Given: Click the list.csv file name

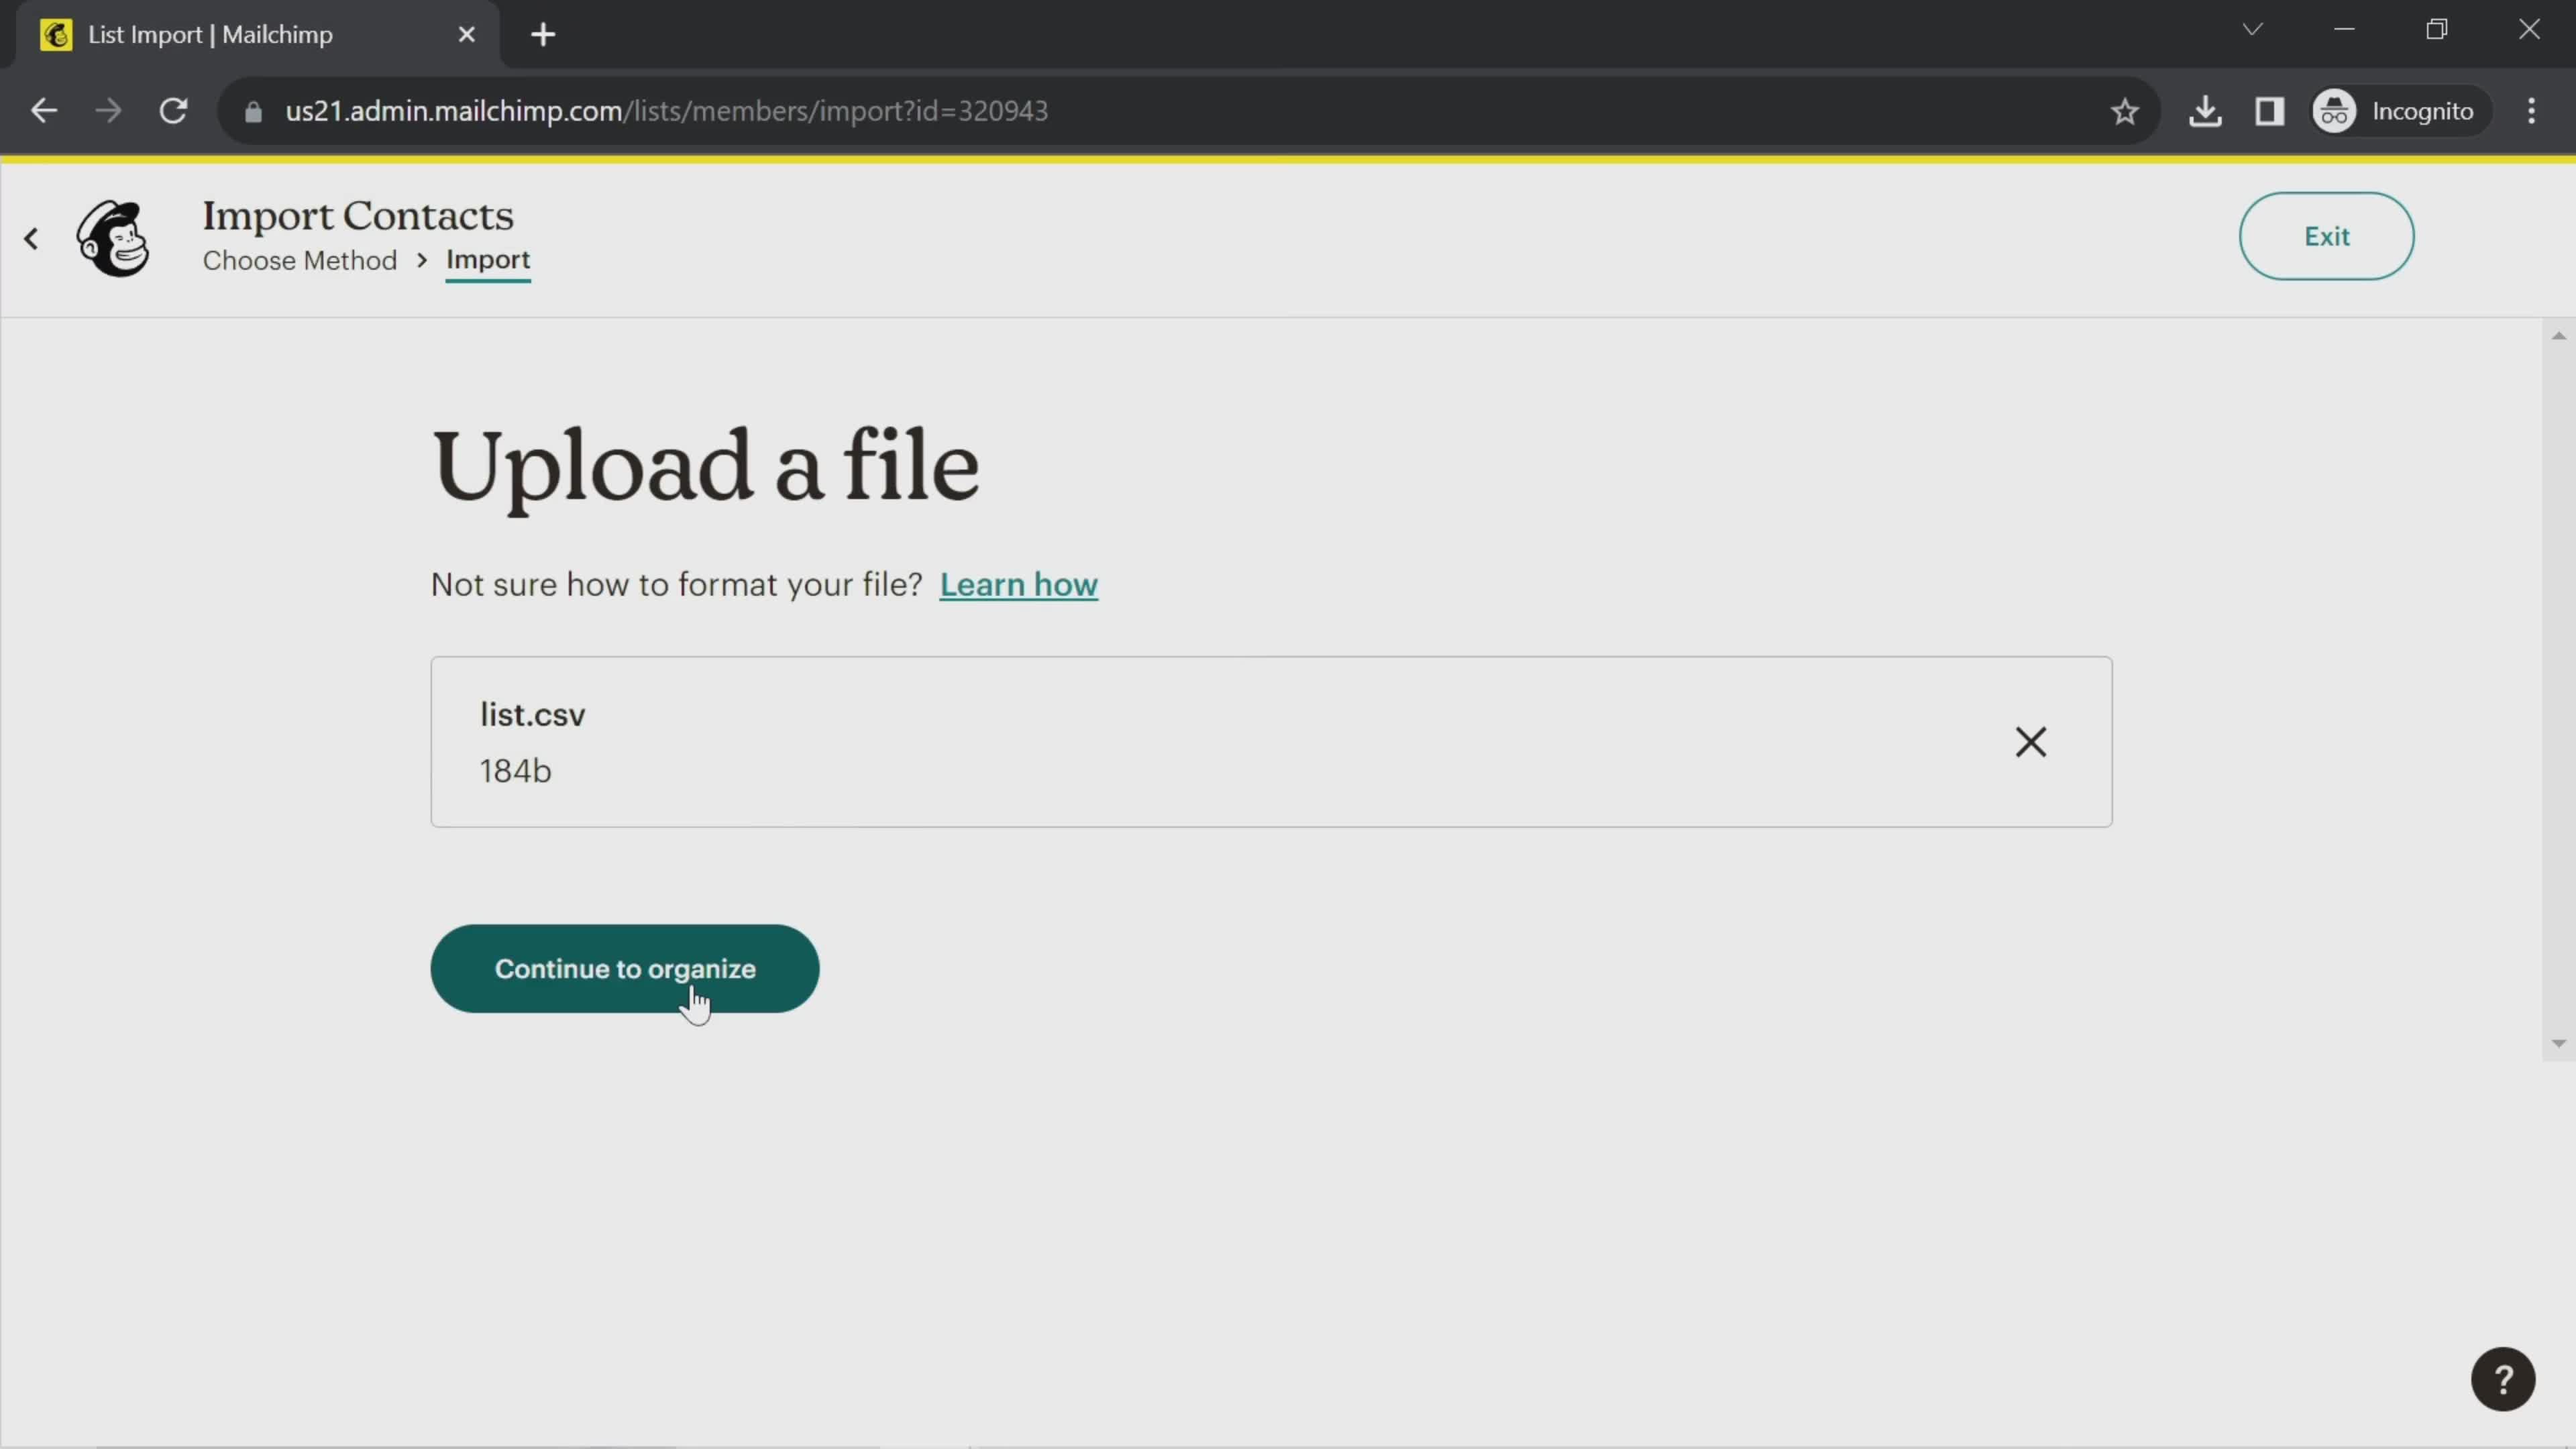Looking at the screenshot, I should click(532, 715).
